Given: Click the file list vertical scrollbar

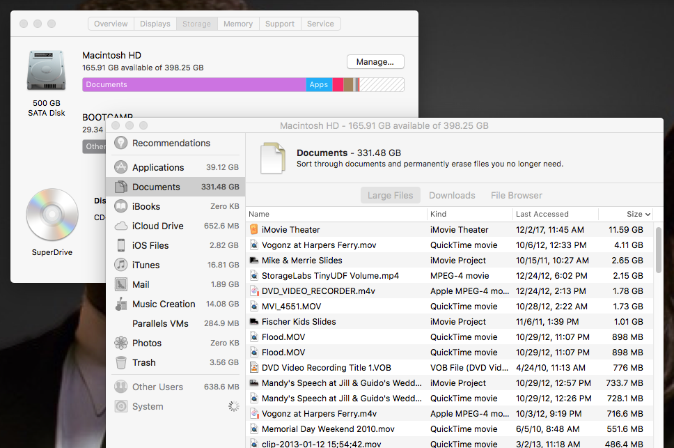Looking at the screenshot, I should coord(659,251).
